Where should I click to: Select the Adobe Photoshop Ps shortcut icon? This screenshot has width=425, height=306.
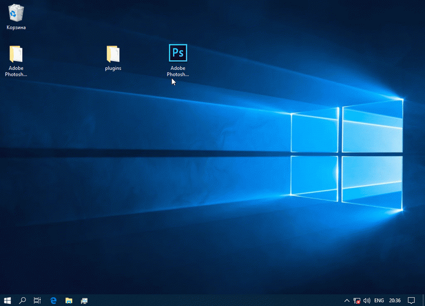[178, 60]
